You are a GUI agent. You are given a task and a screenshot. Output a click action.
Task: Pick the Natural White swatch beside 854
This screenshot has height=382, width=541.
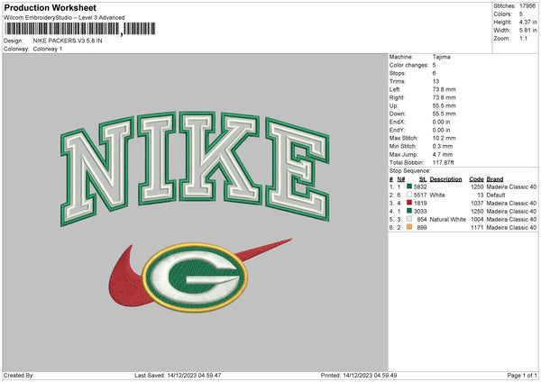click(409, 219)
